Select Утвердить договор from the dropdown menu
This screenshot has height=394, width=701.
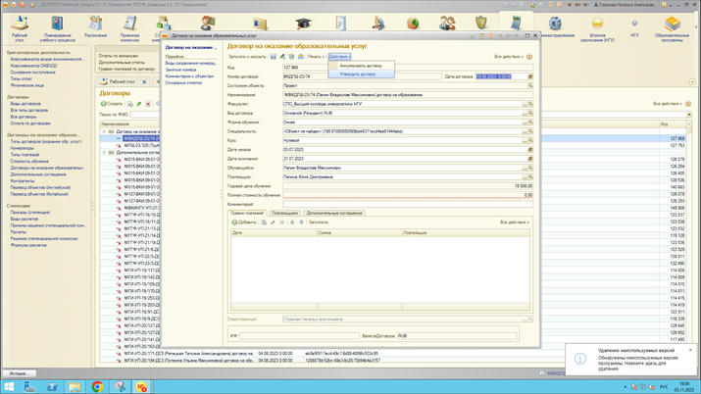(x=358, y=74)
